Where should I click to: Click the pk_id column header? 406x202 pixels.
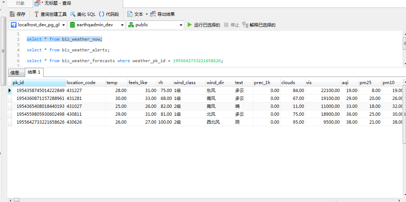38,83
